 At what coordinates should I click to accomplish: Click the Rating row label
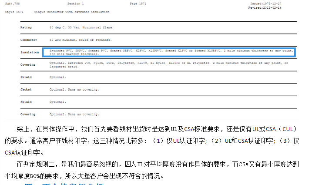tap(26, 27)
